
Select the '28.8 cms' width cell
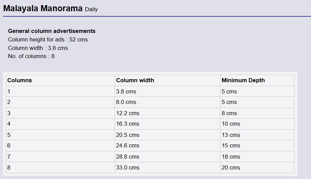coord(168,157)
